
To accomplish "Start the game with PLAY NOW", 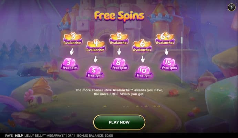I will [119, 122].
